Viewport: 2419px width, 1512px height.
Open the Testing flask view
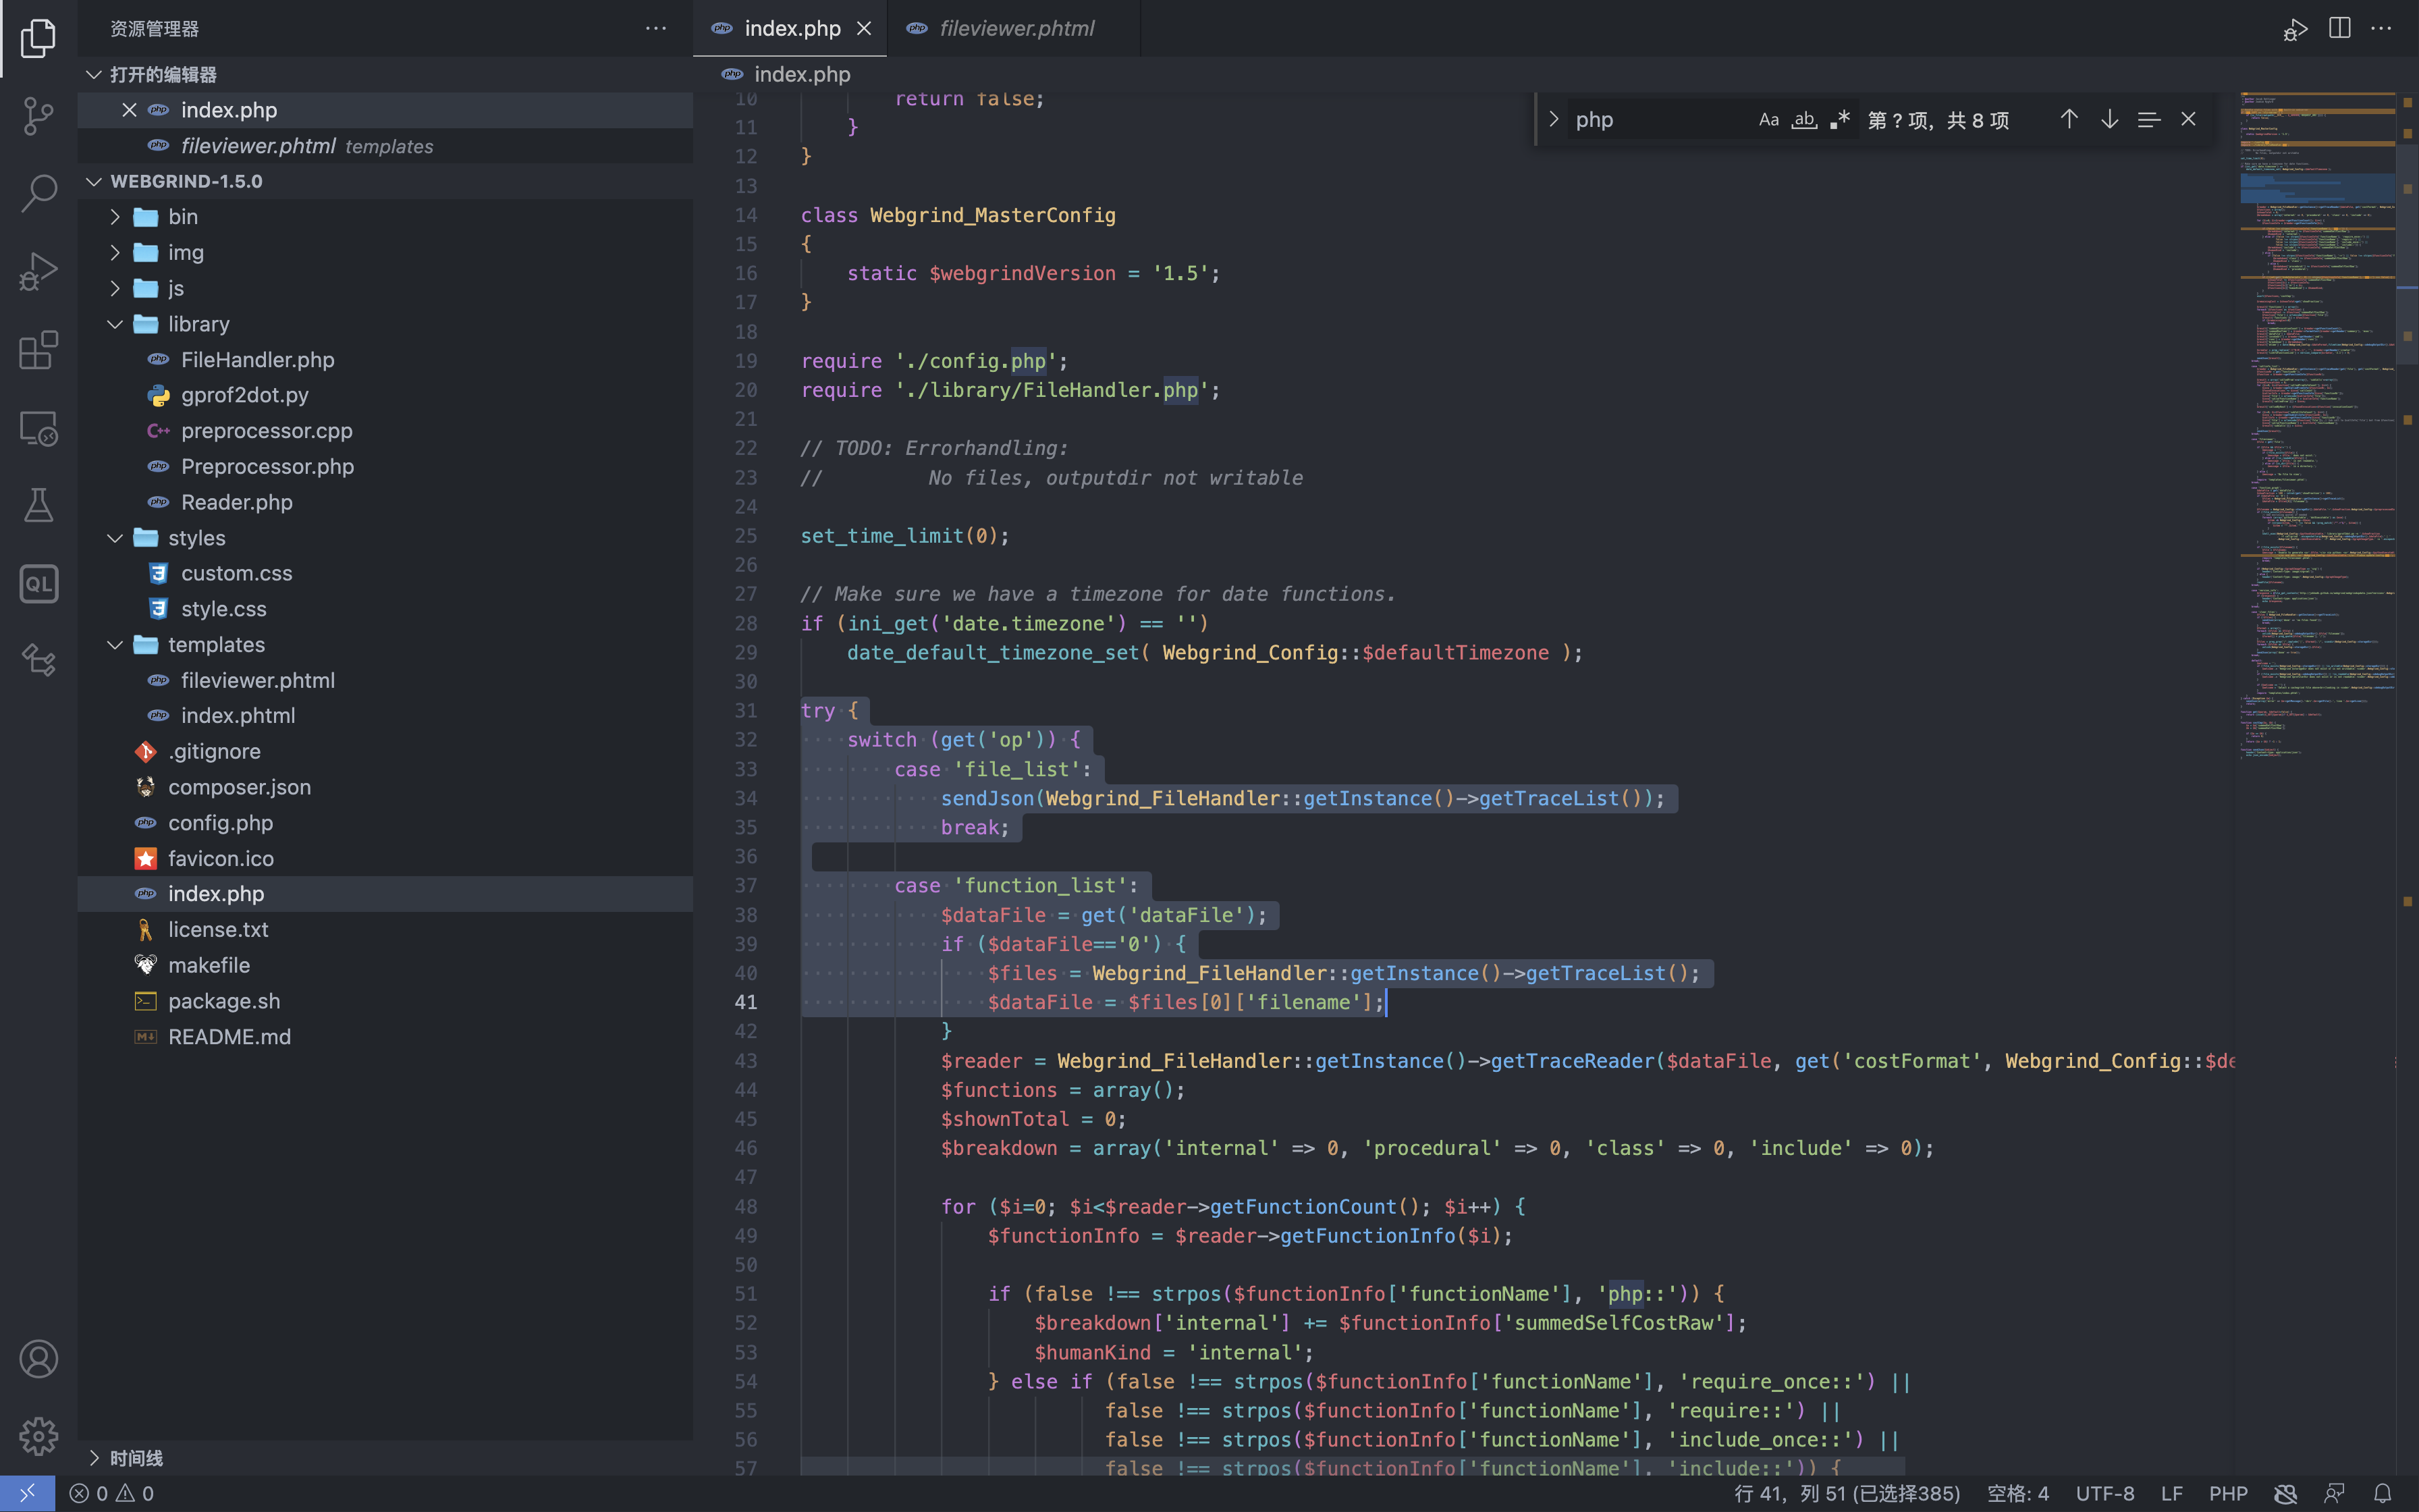tap(38, 506)
